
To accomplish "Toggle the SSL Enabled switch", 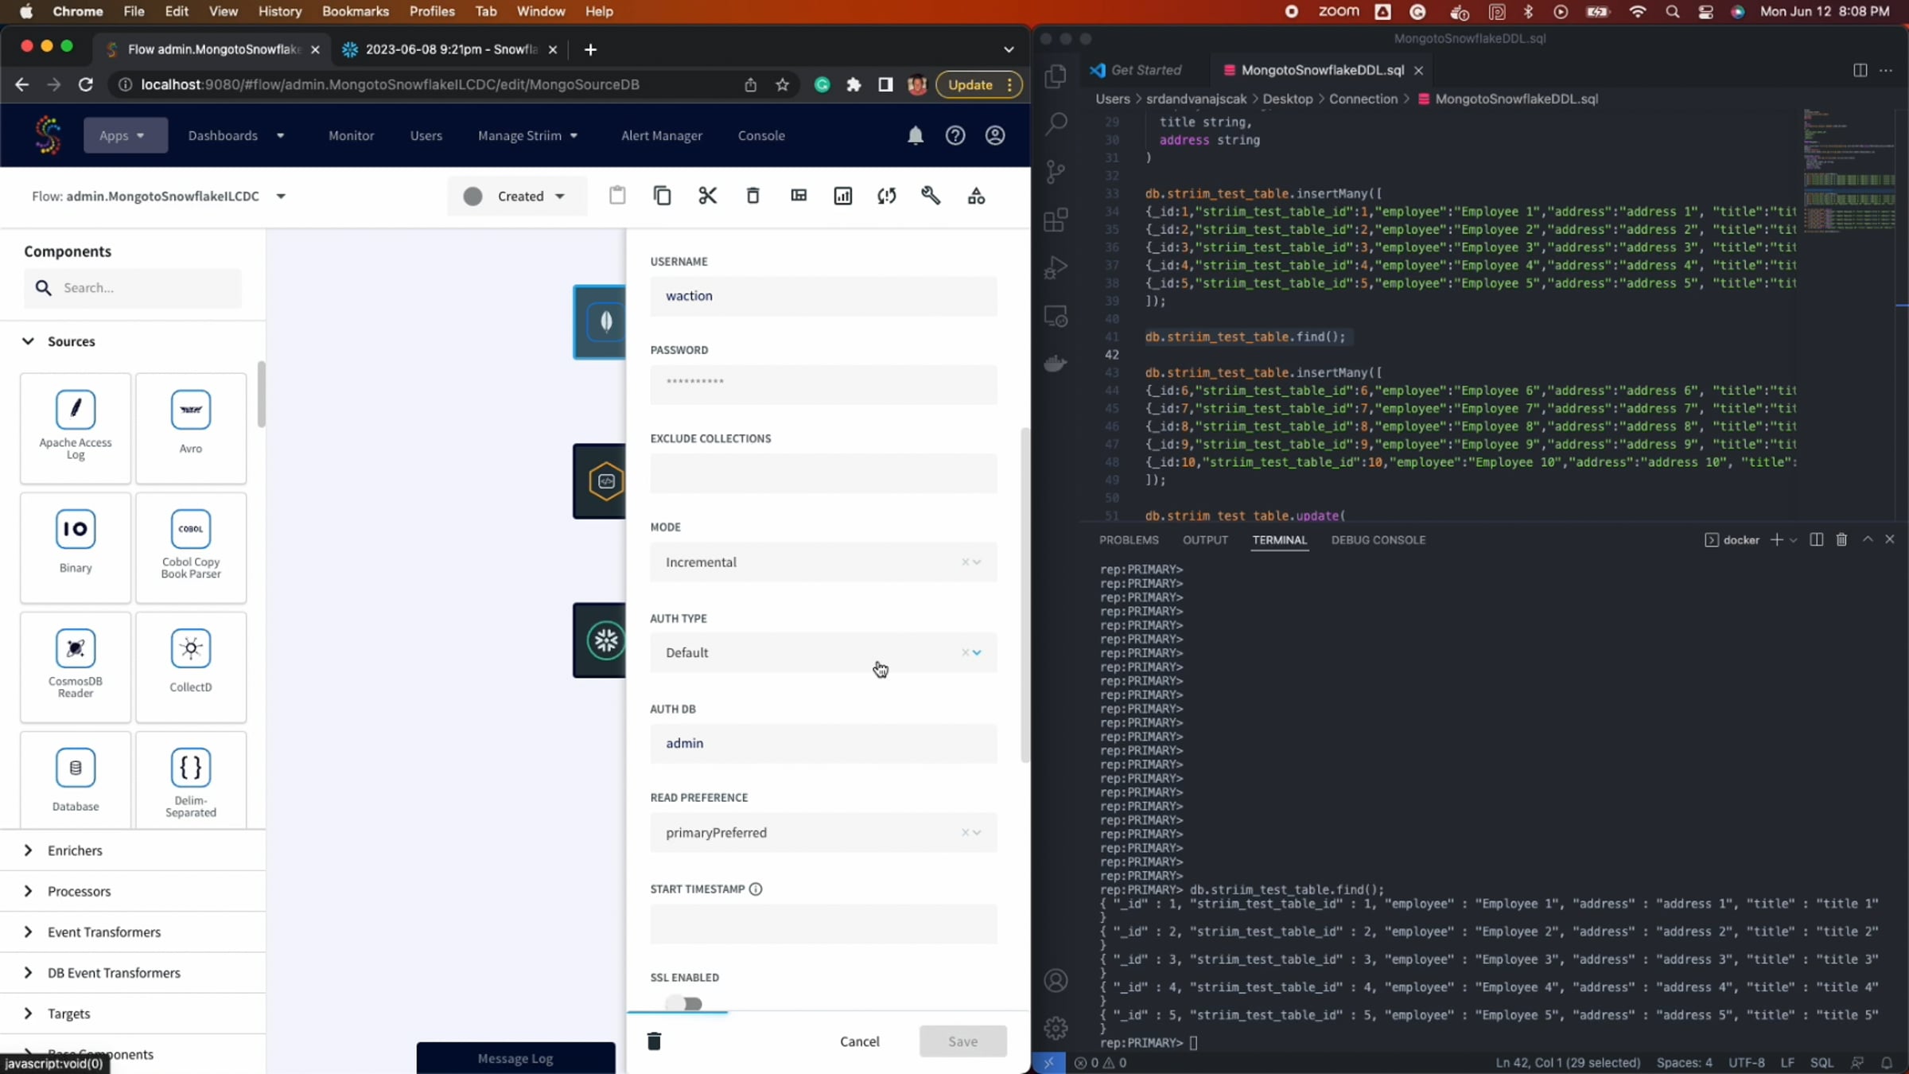I will pyautogui.click(x=685, y=1003).
